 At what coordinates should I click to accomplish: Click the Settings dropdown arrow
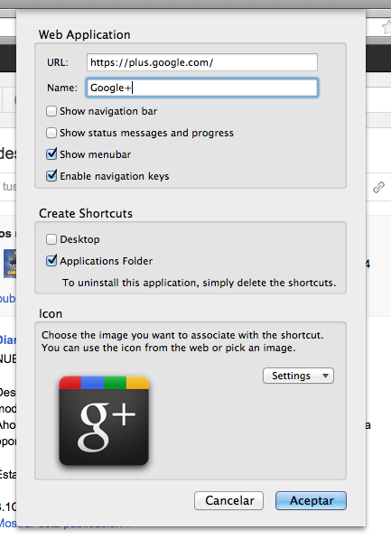tap(325, 376)
